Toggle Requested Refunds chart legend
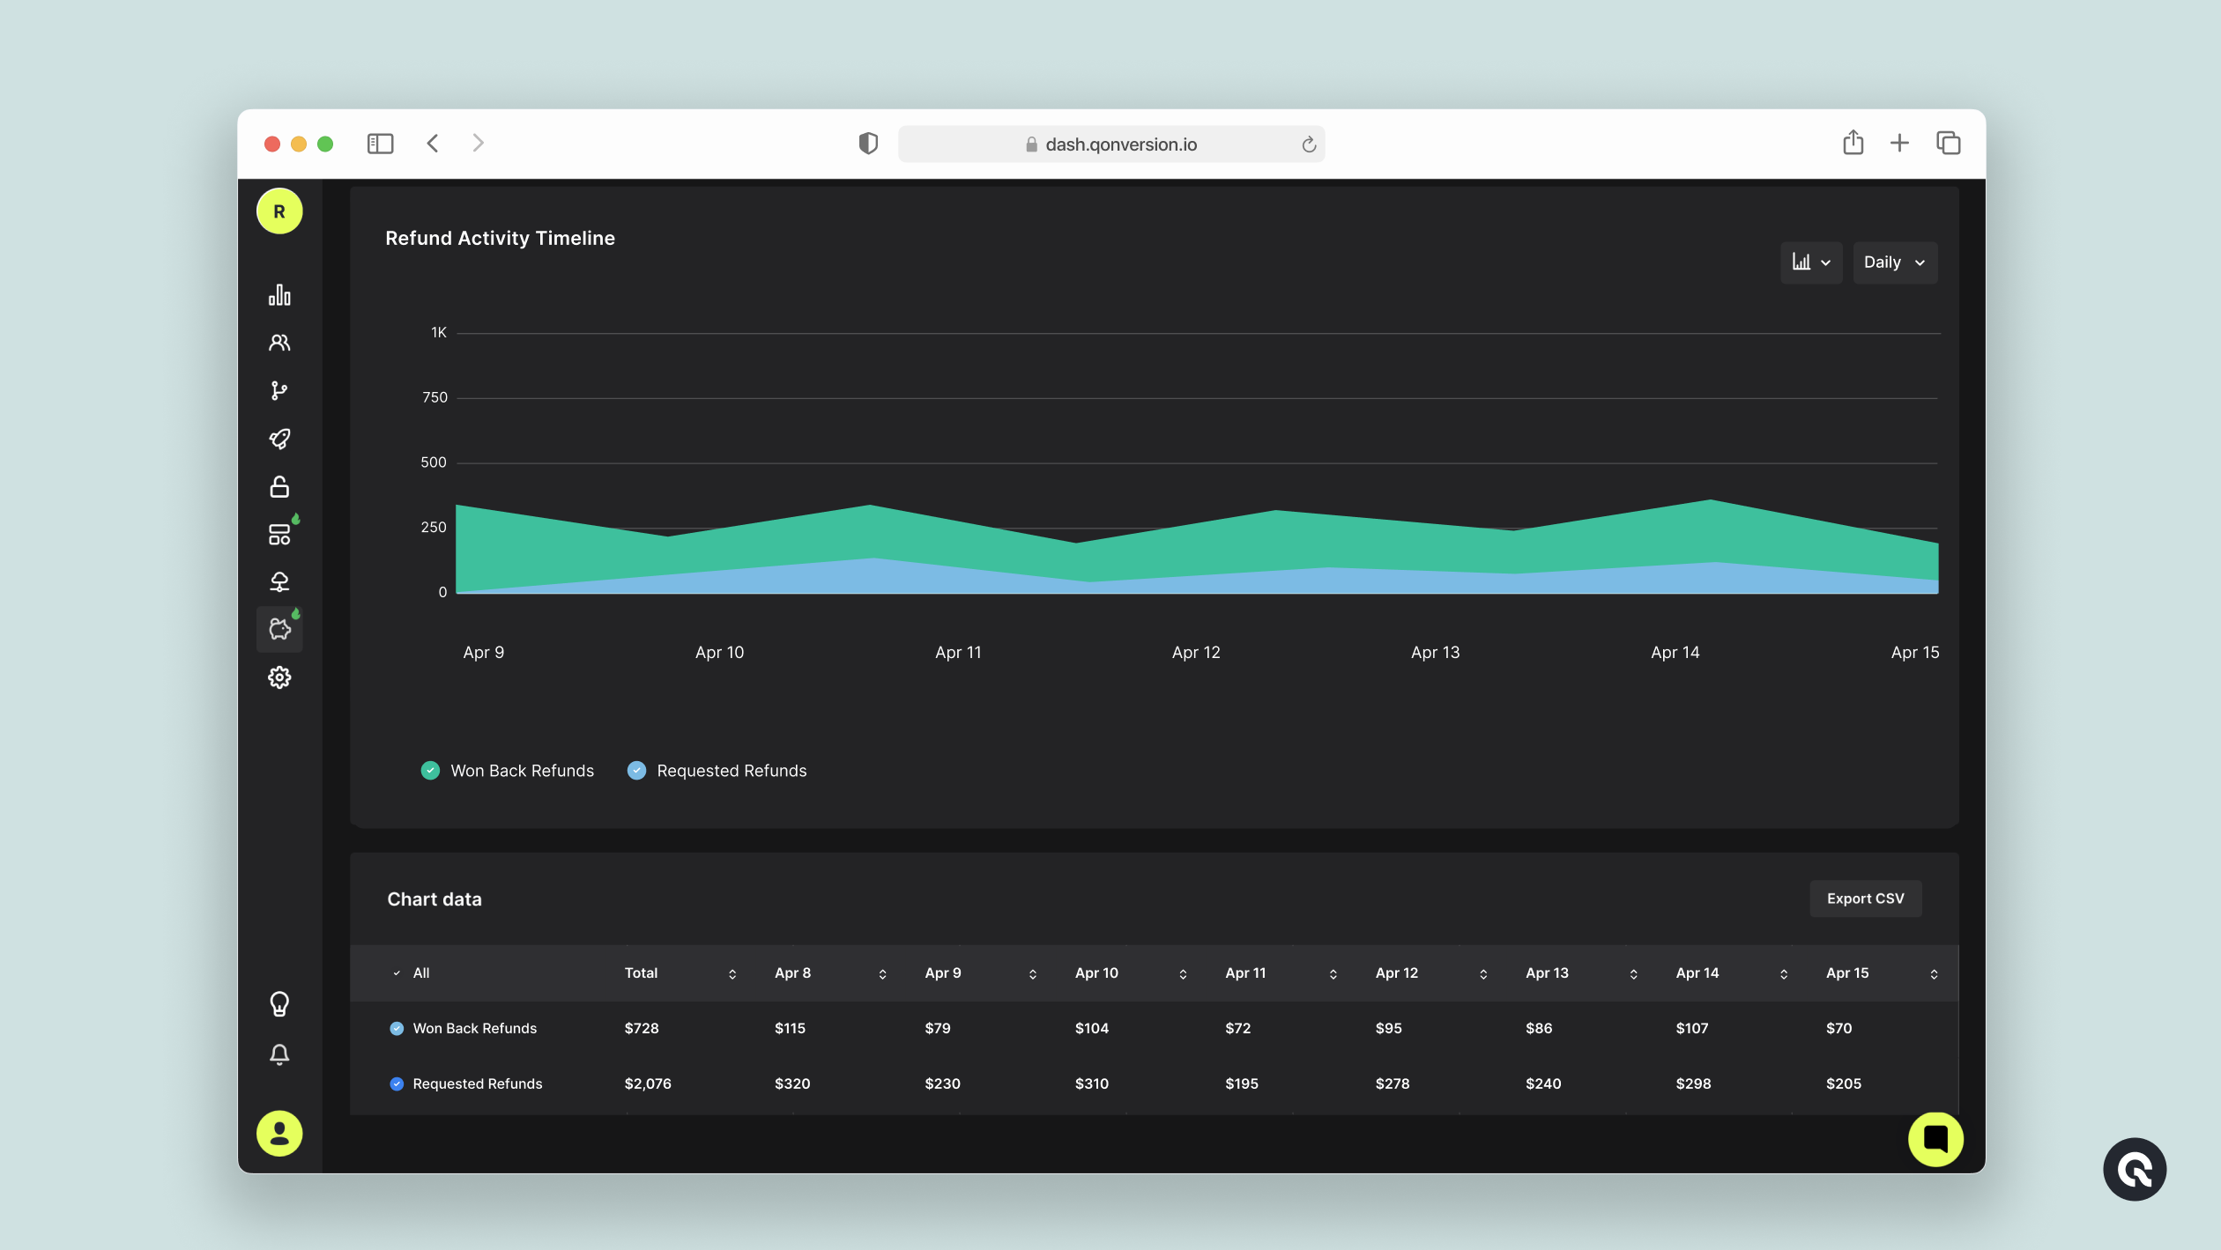 pyautogui.click(x=636, y=771)
